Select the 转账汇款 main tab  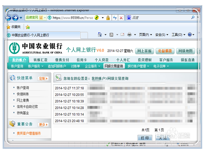40,60
